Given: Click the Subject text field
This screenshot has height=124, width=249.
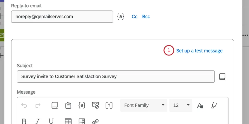Looking at the screenshot, I should (116, 76).
